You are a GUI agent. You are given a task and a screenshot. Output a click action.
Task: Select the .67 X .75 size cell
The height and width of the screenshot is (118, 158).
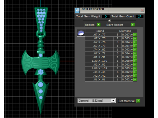click(99, 38)
